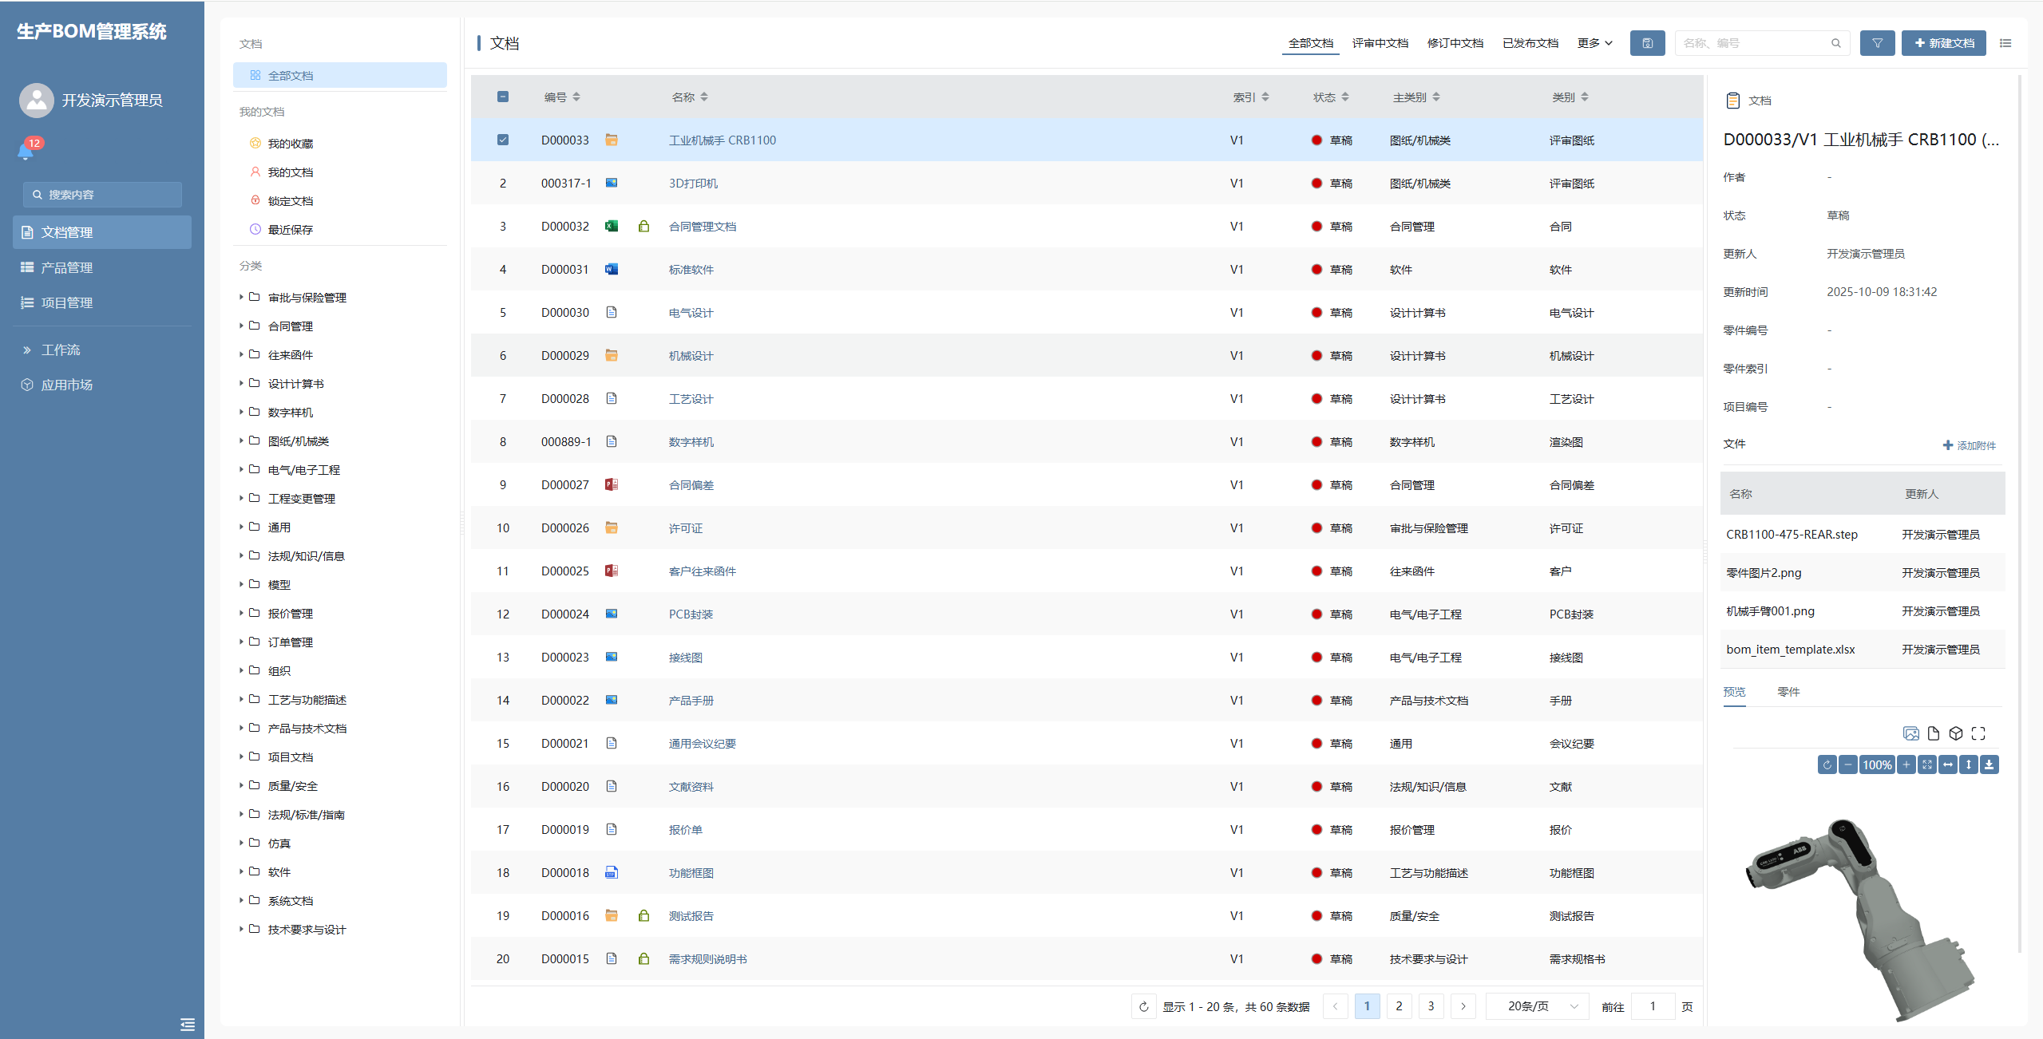Viewport: 2043px width, 1039px height.
Task: Expand the 图纸/机械类 category folder
Action: pyautogui.click(x=241, y=440)
